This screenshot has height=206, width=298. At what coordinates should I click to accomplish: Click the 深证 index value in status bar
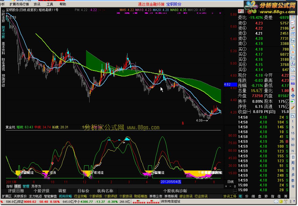pyautogui.click(x=30, y=202)
